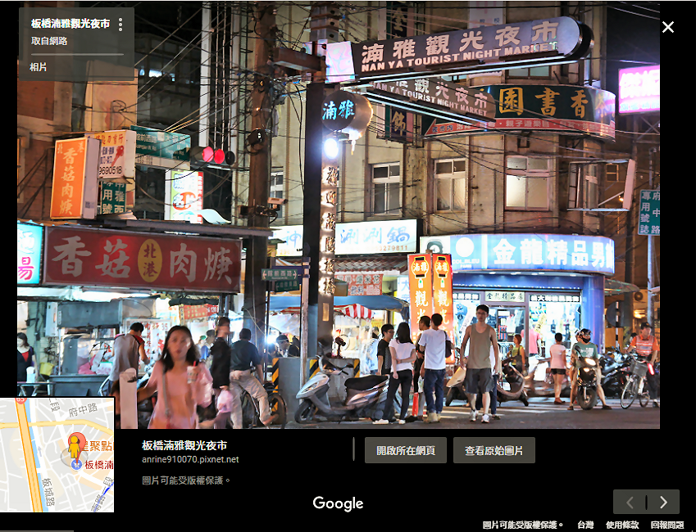The image size is (696, 532).
Task: Go to the next photo arrow
Action: (x=663, y=502)
